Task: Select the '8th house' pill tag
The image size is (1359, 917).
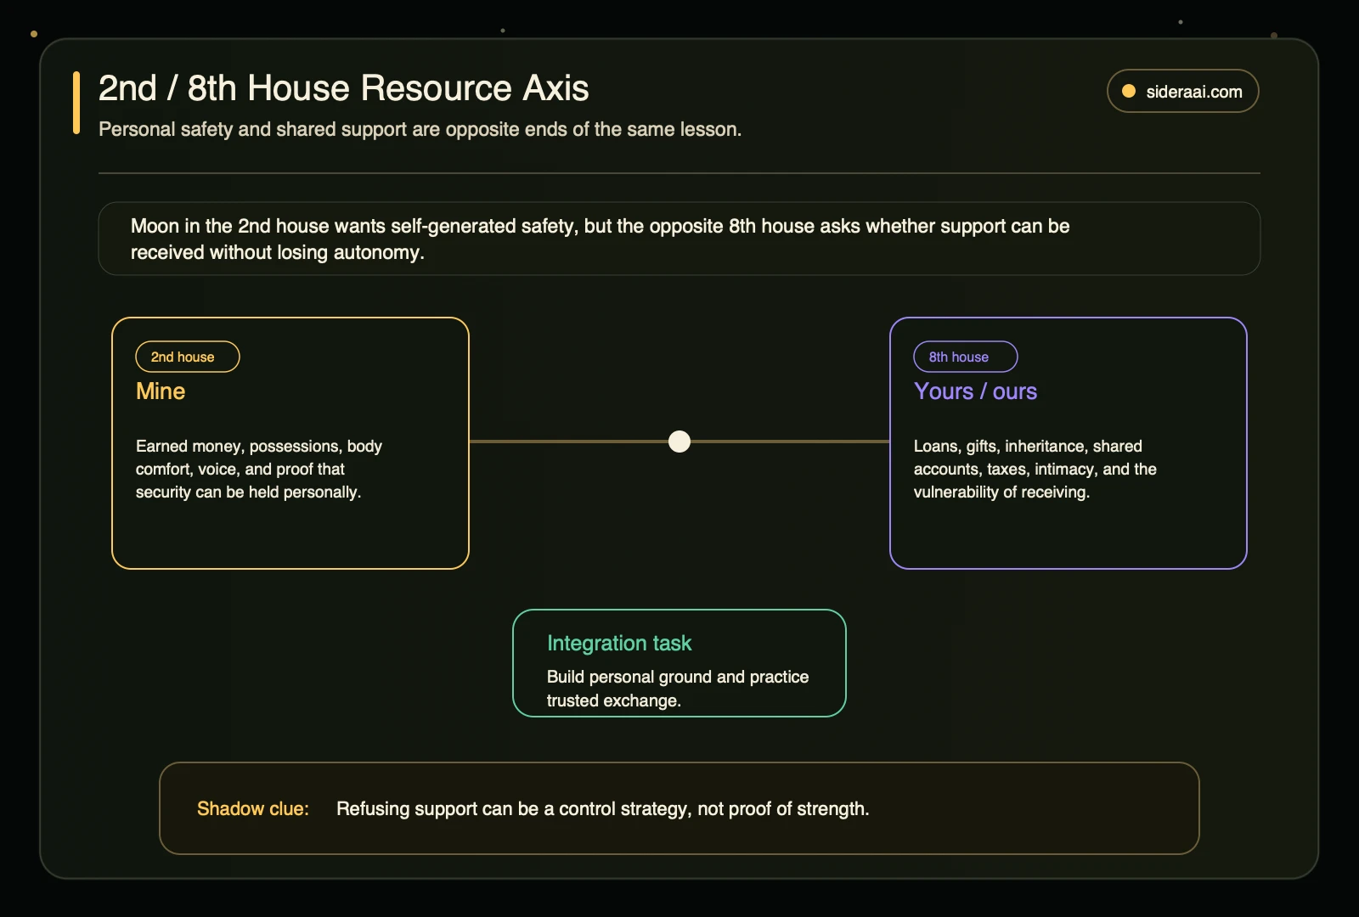Action: click(966, 357)
